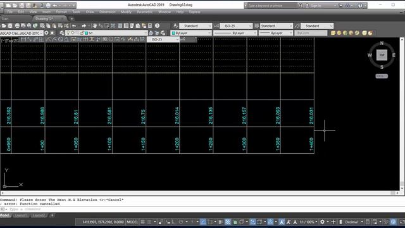The width and height of the screenshot is (405, 228).
Task: Open the multileader style Standard dropdown
Action: 317,26
